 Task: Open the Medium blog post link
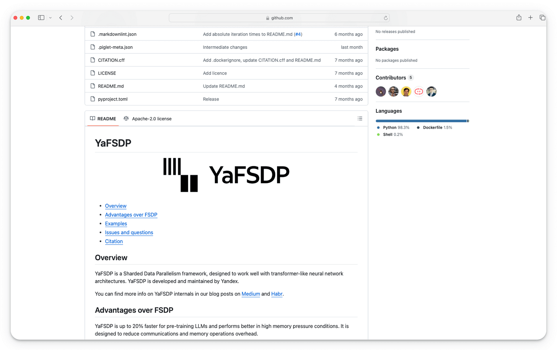click(x=251, y=294)
